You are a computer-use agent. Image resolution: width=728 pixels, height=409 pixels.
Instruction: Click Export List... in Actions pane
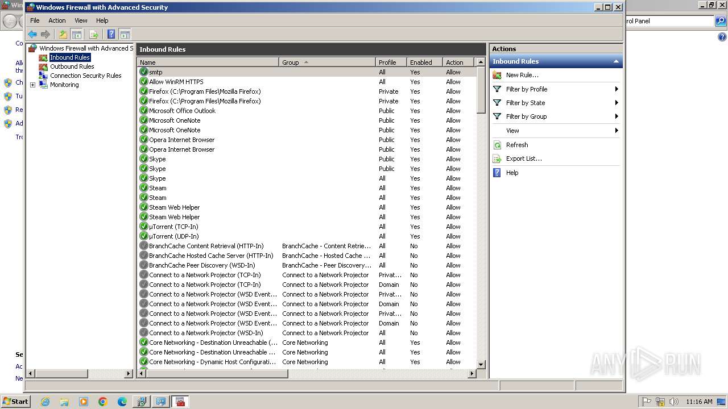click(524, 158)
